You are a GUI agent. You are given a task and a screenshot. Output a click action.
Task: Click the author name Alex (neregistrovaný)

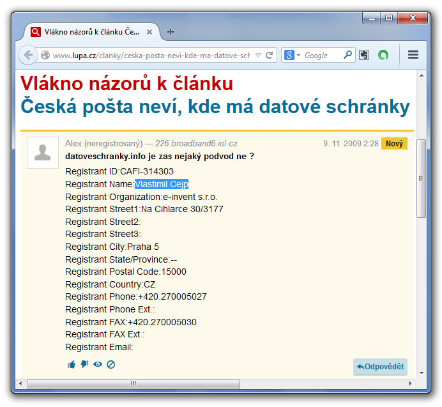[x=104, y=144]
